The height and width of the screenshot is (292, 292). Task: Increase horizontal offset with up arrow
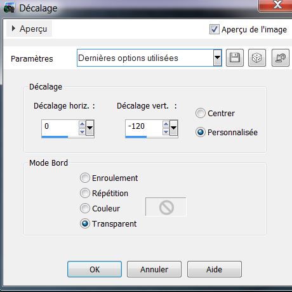point(82,124)
